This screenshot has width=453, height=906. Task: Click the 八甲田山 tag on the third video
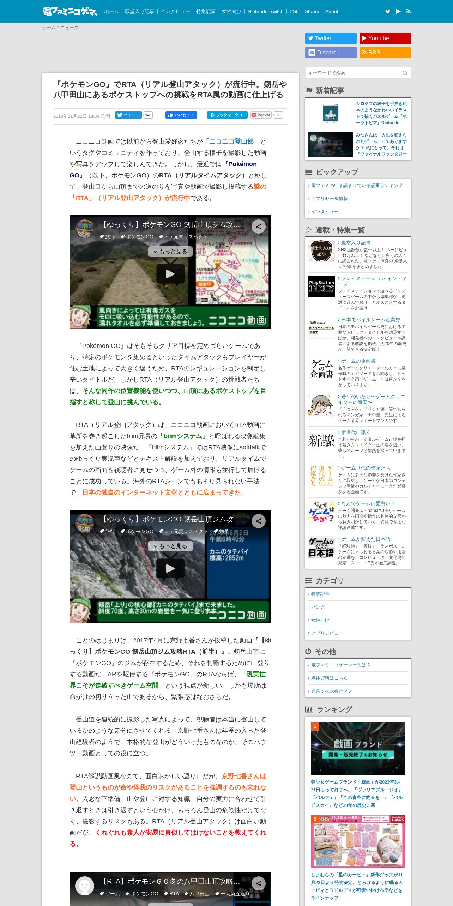197,894
